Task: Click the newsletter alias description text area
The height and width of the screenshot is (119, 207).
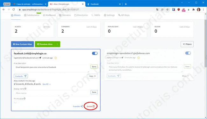Action: 145,68
